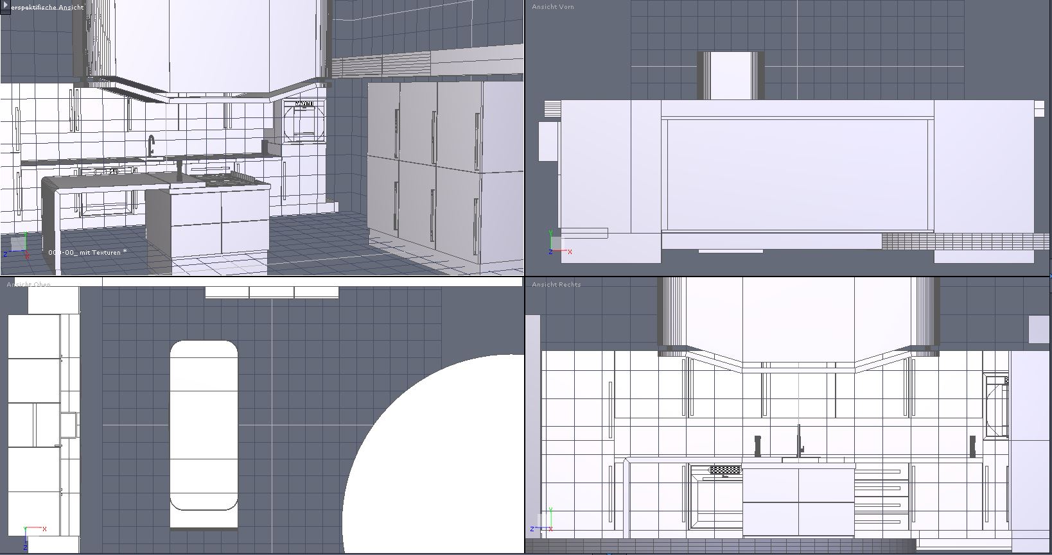Viewport: 1052px width, 555px height.
Task: Click the "Ansicht Vorn" viewport label
Action: 553,6
